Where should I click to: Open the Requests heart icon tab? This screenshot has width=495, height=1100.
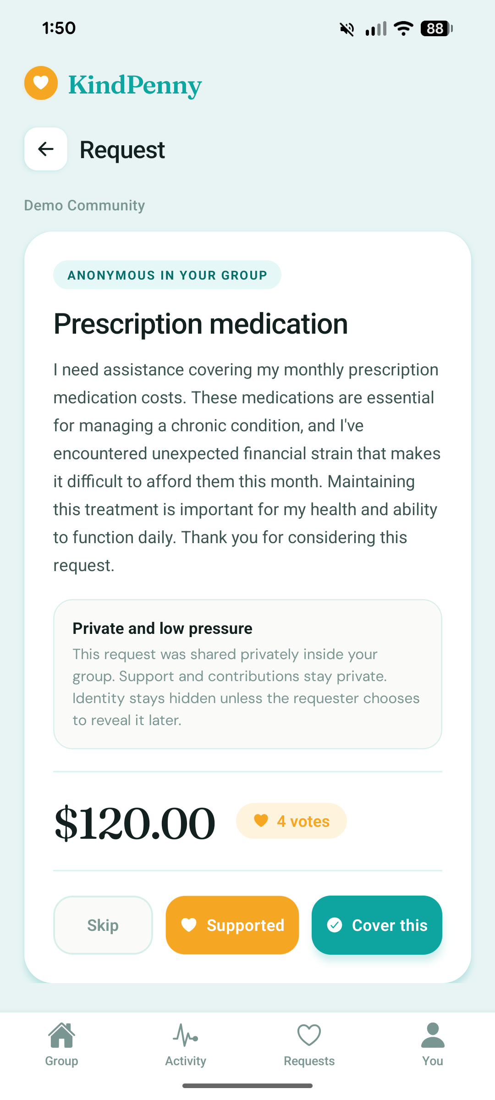[x=309, y=1035]
